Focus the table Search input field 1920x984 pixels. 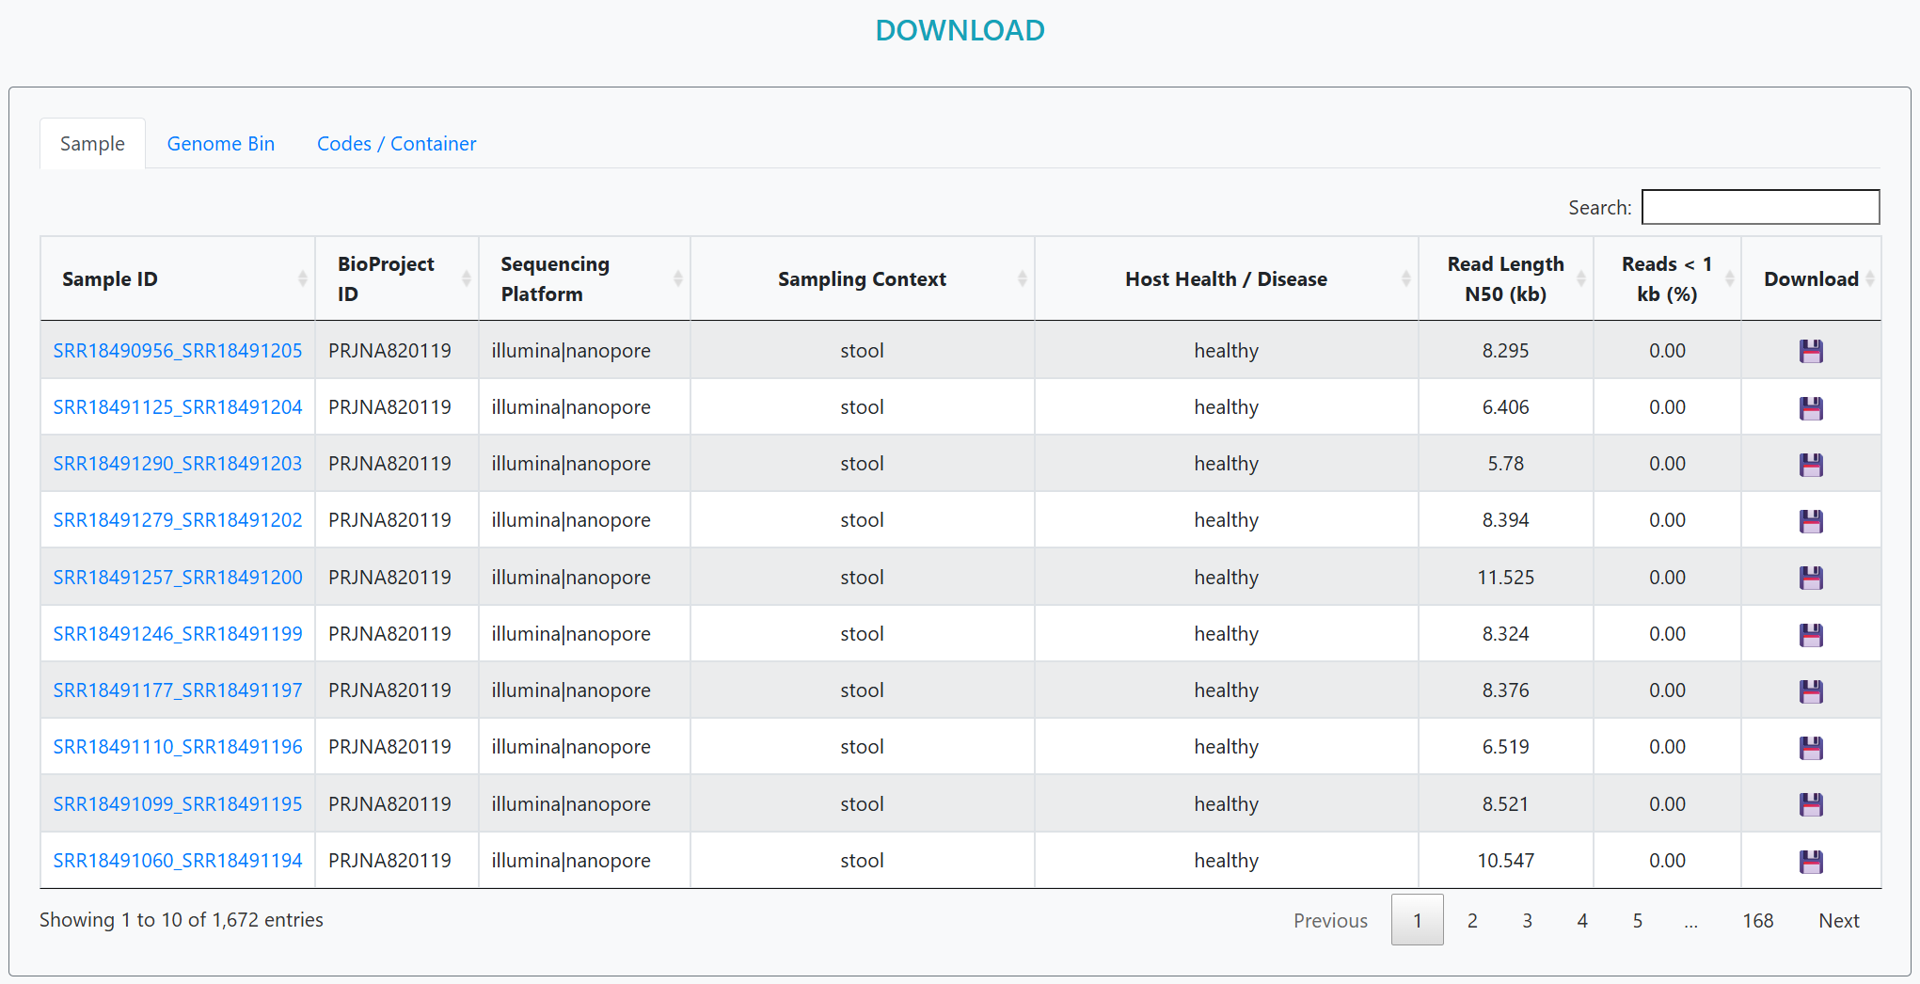(x=1759, y=207)
